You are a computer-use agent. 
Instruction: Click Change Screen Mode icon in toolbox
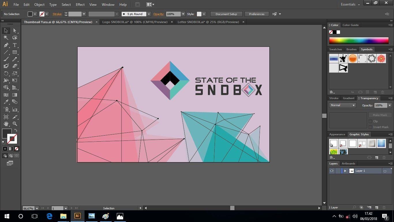click(10, 163)
